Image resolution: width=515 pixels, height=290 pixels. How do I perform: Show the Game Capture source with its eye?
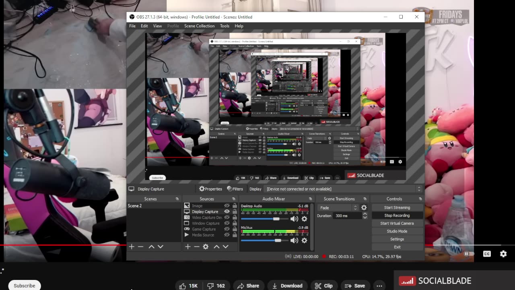(x=227, y=229)
